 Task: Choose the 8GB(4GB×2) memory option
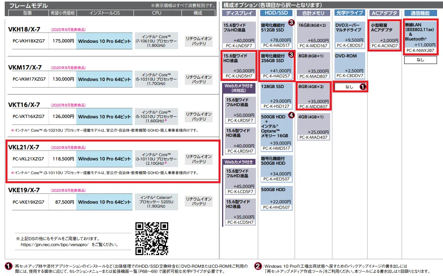(x=313, y=96)
